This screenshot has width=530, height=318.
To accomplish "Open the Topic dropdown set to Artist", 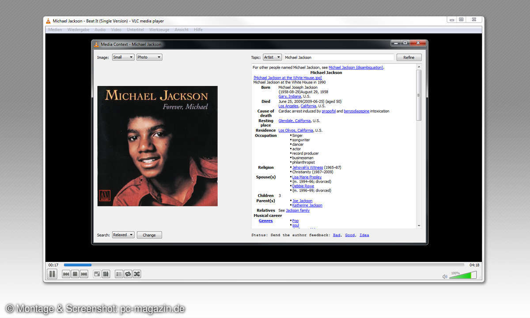I will tap(272, 57).
